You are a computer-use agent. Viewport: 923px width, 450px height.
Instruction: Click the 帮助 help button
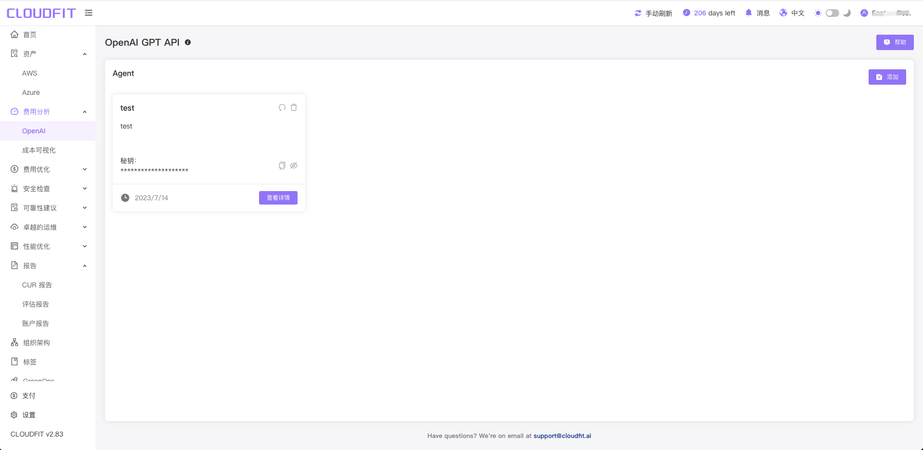[x=895, y=42]
